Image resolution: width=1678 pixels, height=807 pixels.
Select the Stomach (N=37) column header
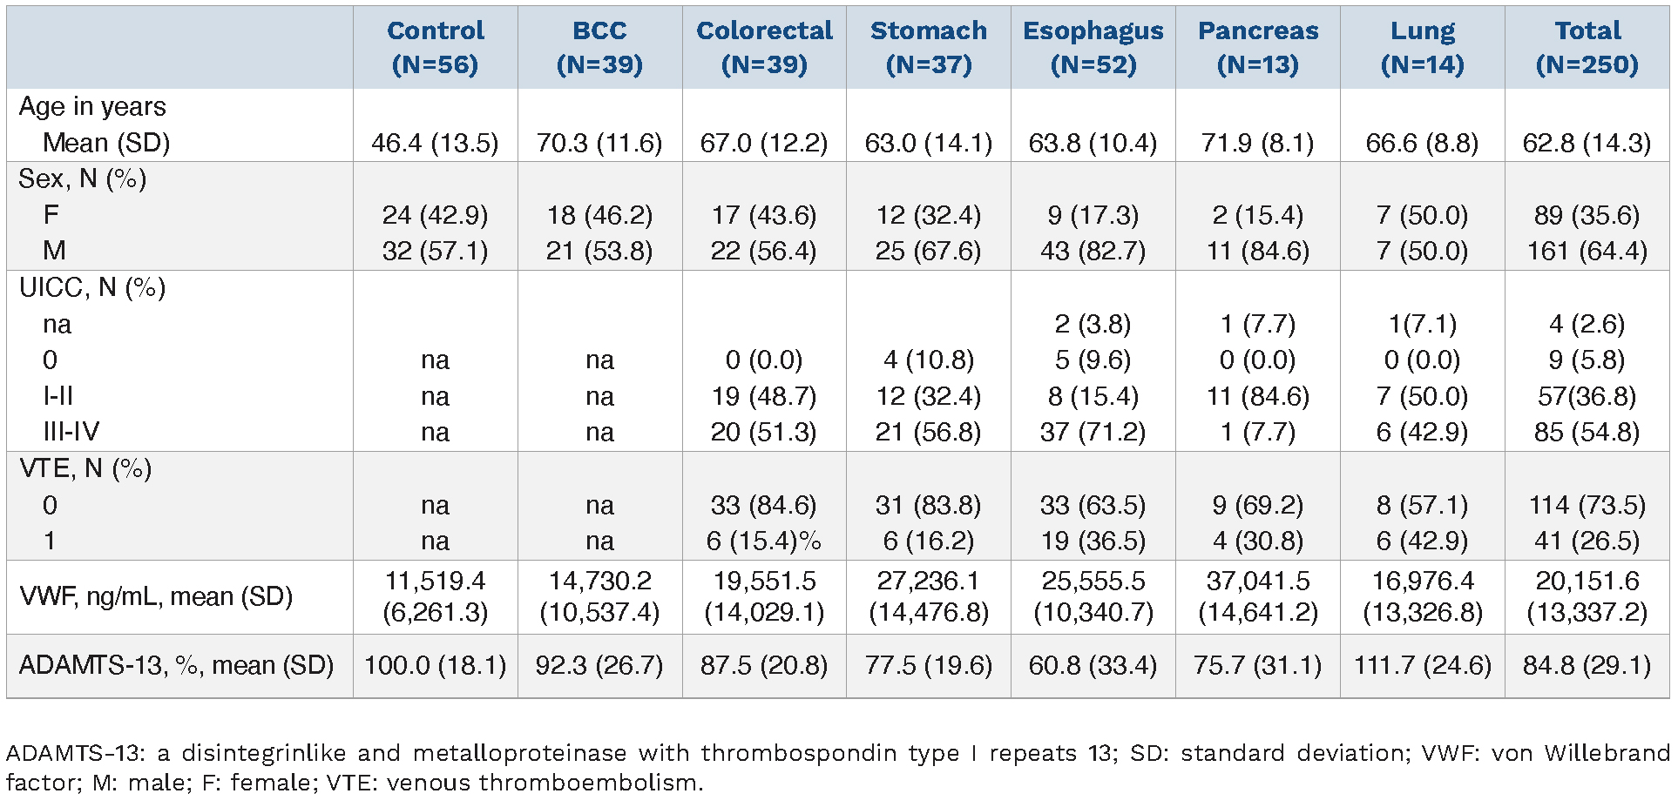[929, 47]
